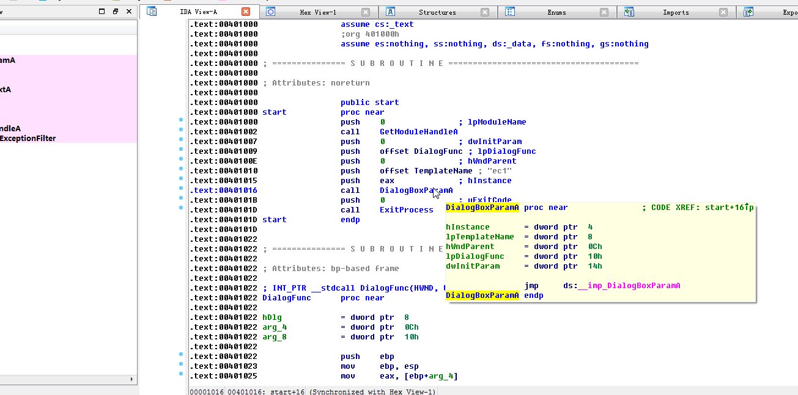Click 'assume cs:_text' line
This screenshot has width=798, height=395.
pyautogui.click(x=377, y=24)
